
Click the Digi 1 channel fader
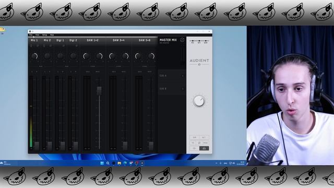click(63, 146)
